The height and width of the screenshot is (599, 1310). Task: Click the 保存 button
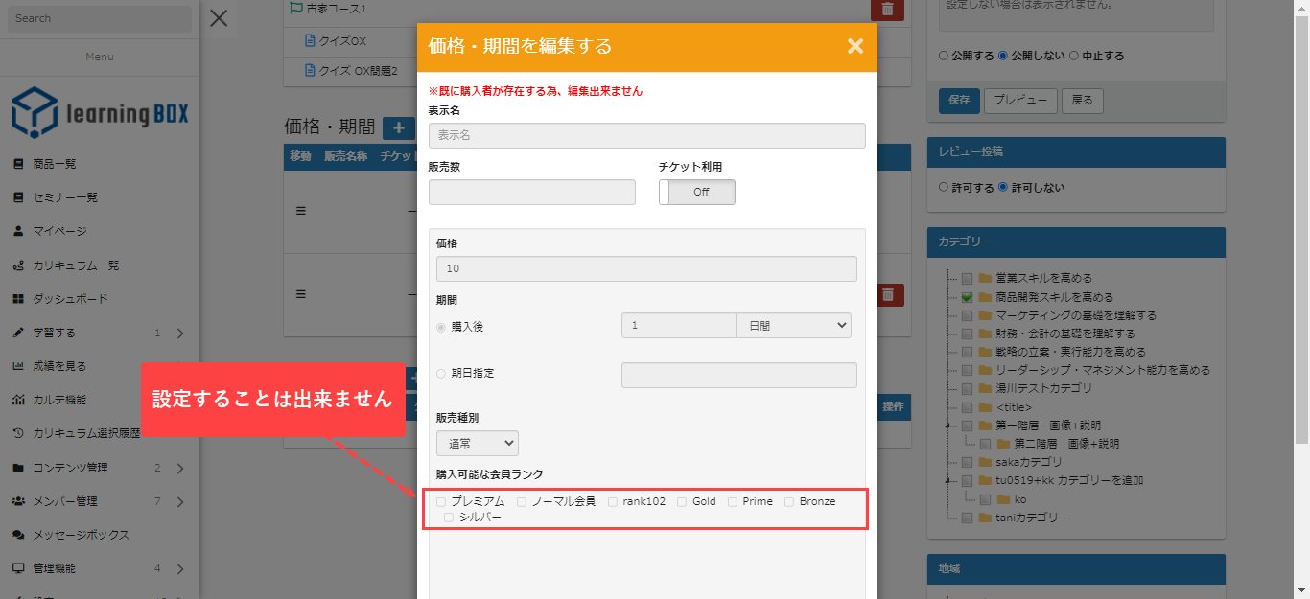tap(959, 100)
